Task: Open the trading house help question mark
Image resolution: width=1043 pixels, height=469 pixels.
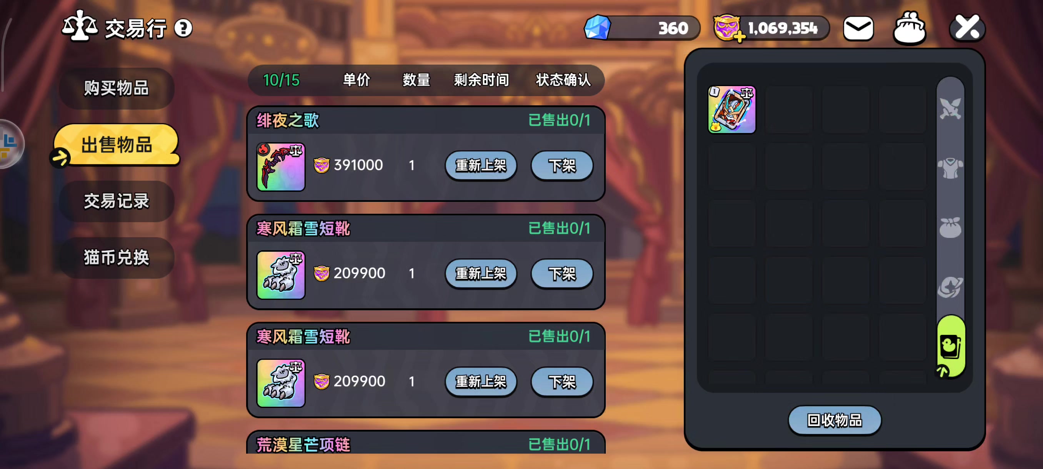Action: coord(183,29)
